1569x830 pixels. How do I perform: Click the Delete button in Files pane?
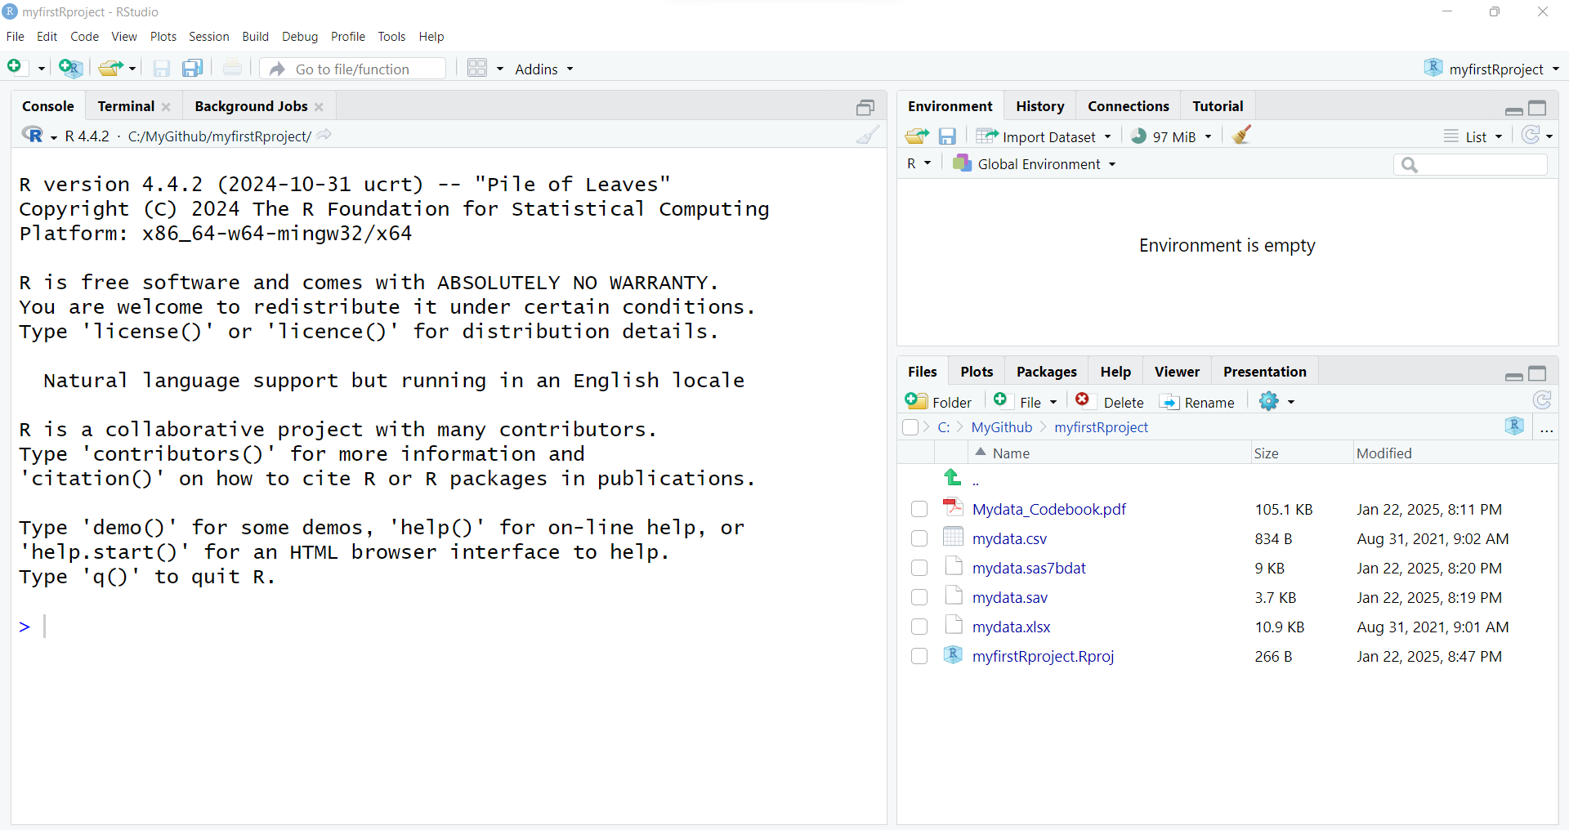click(1109, 402)
